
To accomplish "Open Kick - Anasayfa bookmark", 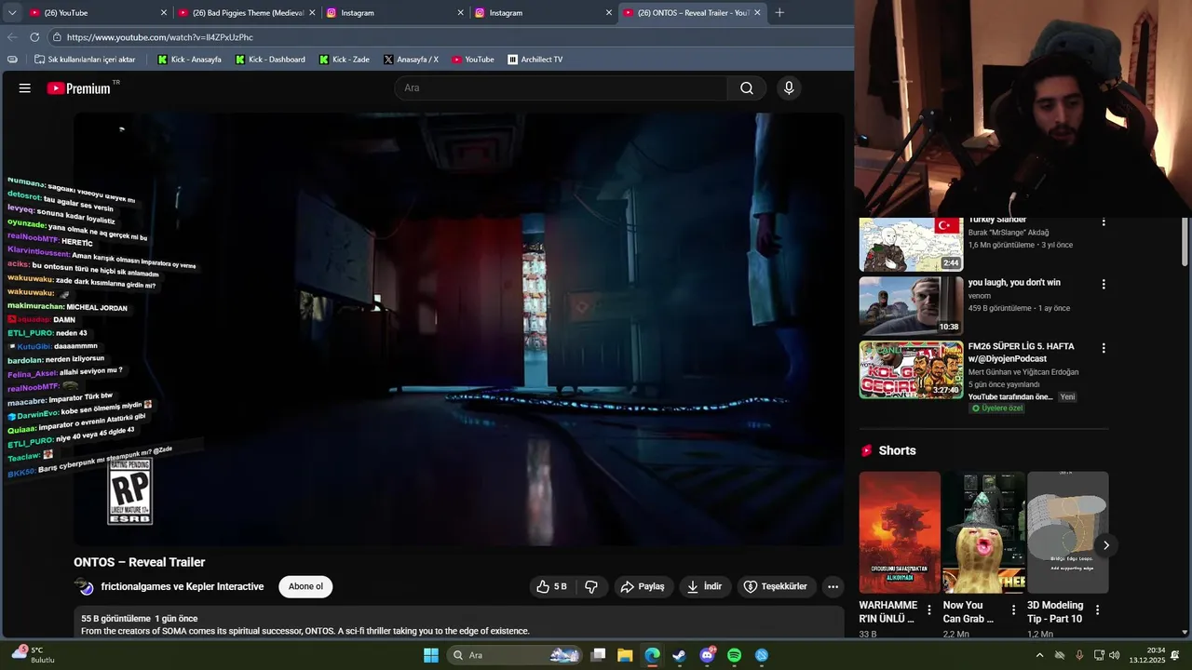I will [x=190, y=60].
